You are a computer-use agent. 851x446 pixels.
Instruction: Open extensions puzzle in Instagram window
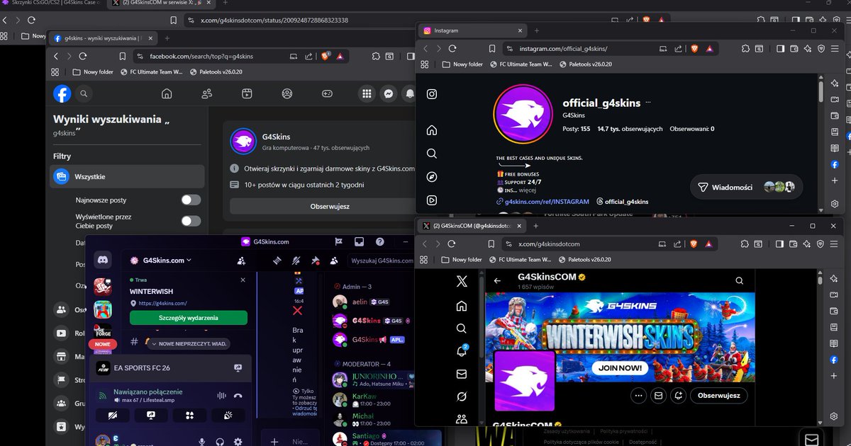click(745, 49)
